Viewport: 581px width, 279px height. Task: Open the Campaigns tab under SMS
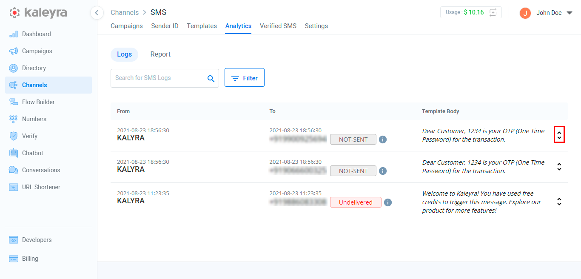127,26
